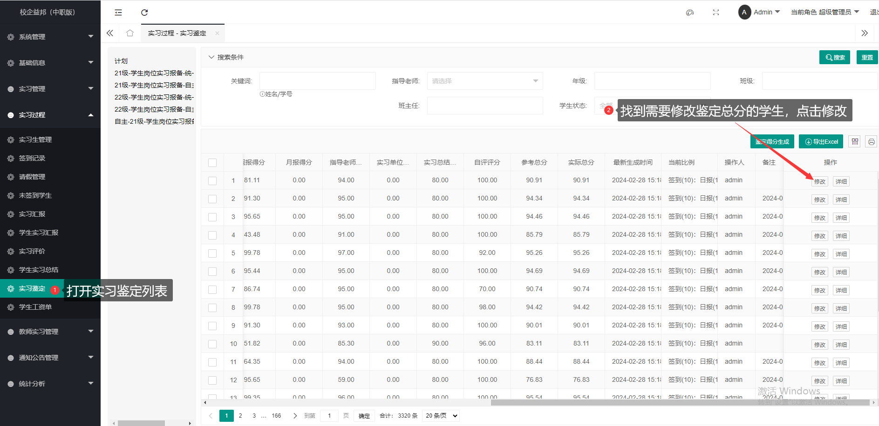Check the select-all header checkbox
Viewport: 879px width, 426px height.
point(212,163)
